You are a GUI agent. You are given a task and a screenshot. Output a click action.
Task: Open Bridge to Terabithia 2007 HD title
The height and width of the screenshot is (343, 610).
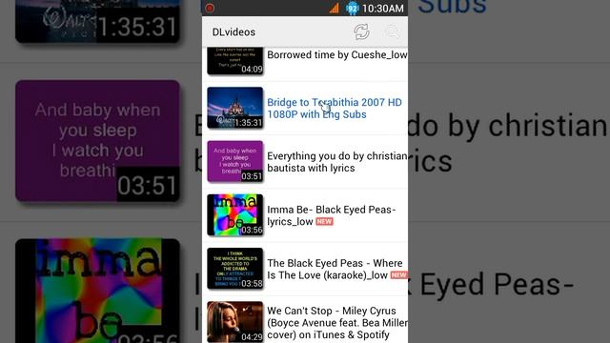click(x=335, y=108)
